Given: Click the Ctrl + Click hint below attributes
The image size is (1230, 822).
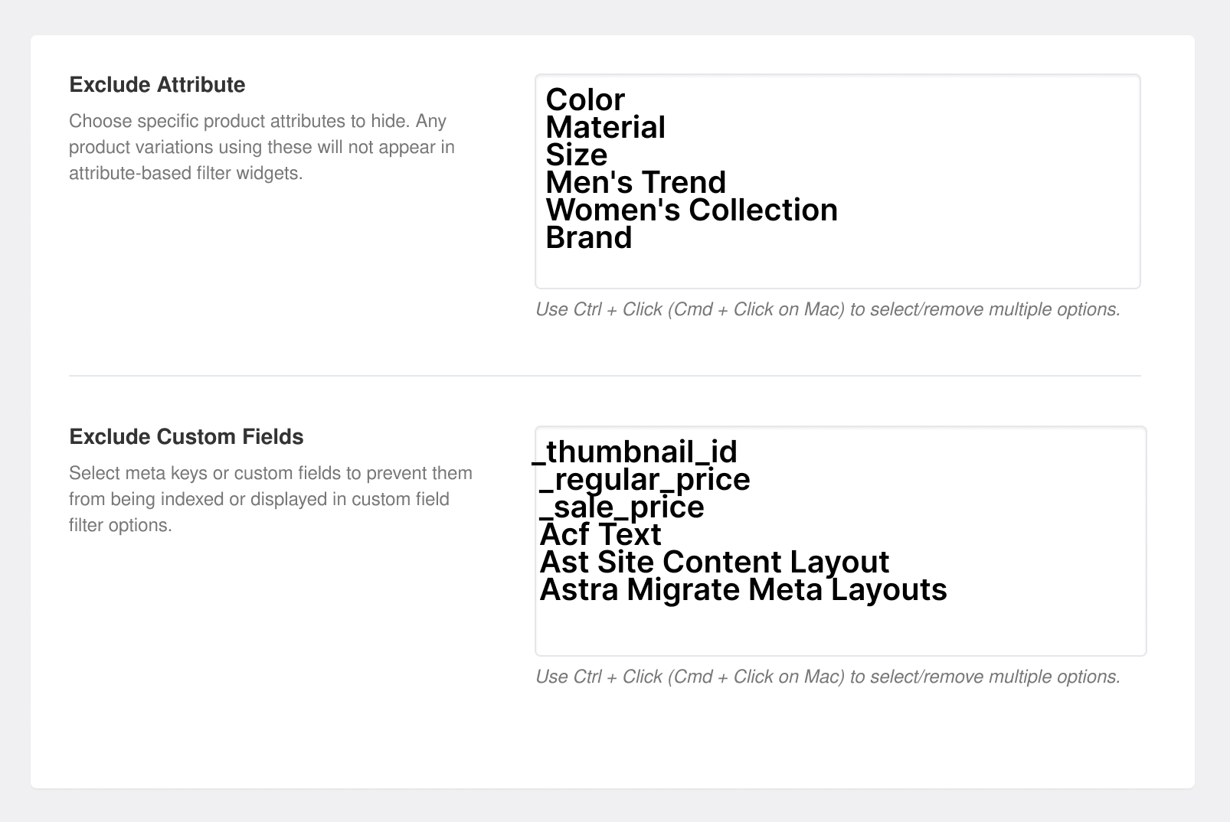Looking at the screenshot, I should (828, 309).
